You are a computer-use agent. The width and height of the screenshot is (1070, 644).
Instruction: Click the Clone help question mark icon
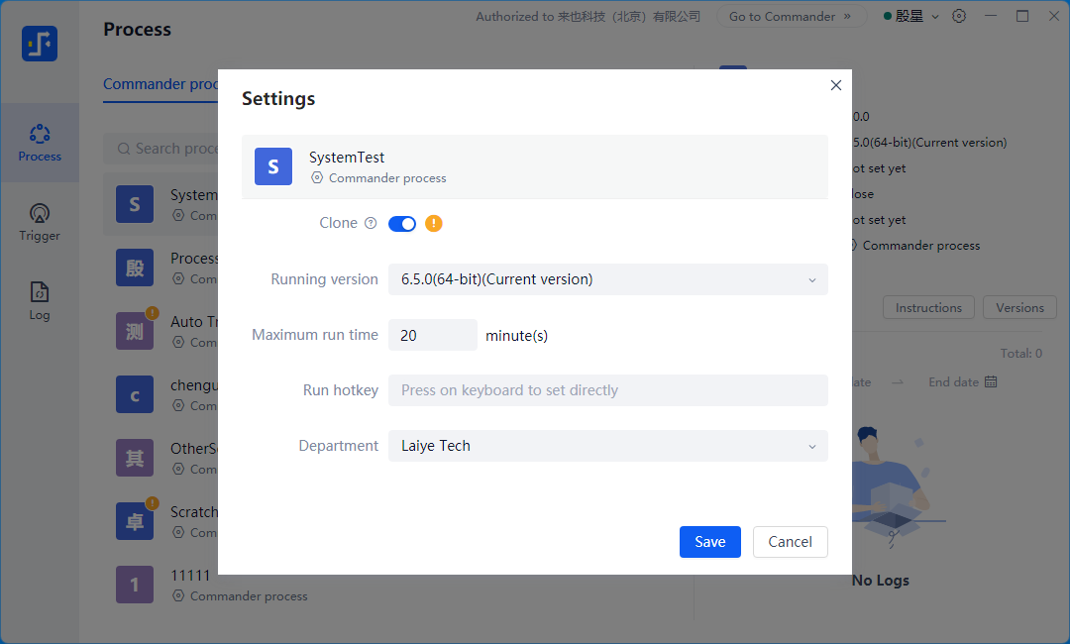(x=371, y=224)
